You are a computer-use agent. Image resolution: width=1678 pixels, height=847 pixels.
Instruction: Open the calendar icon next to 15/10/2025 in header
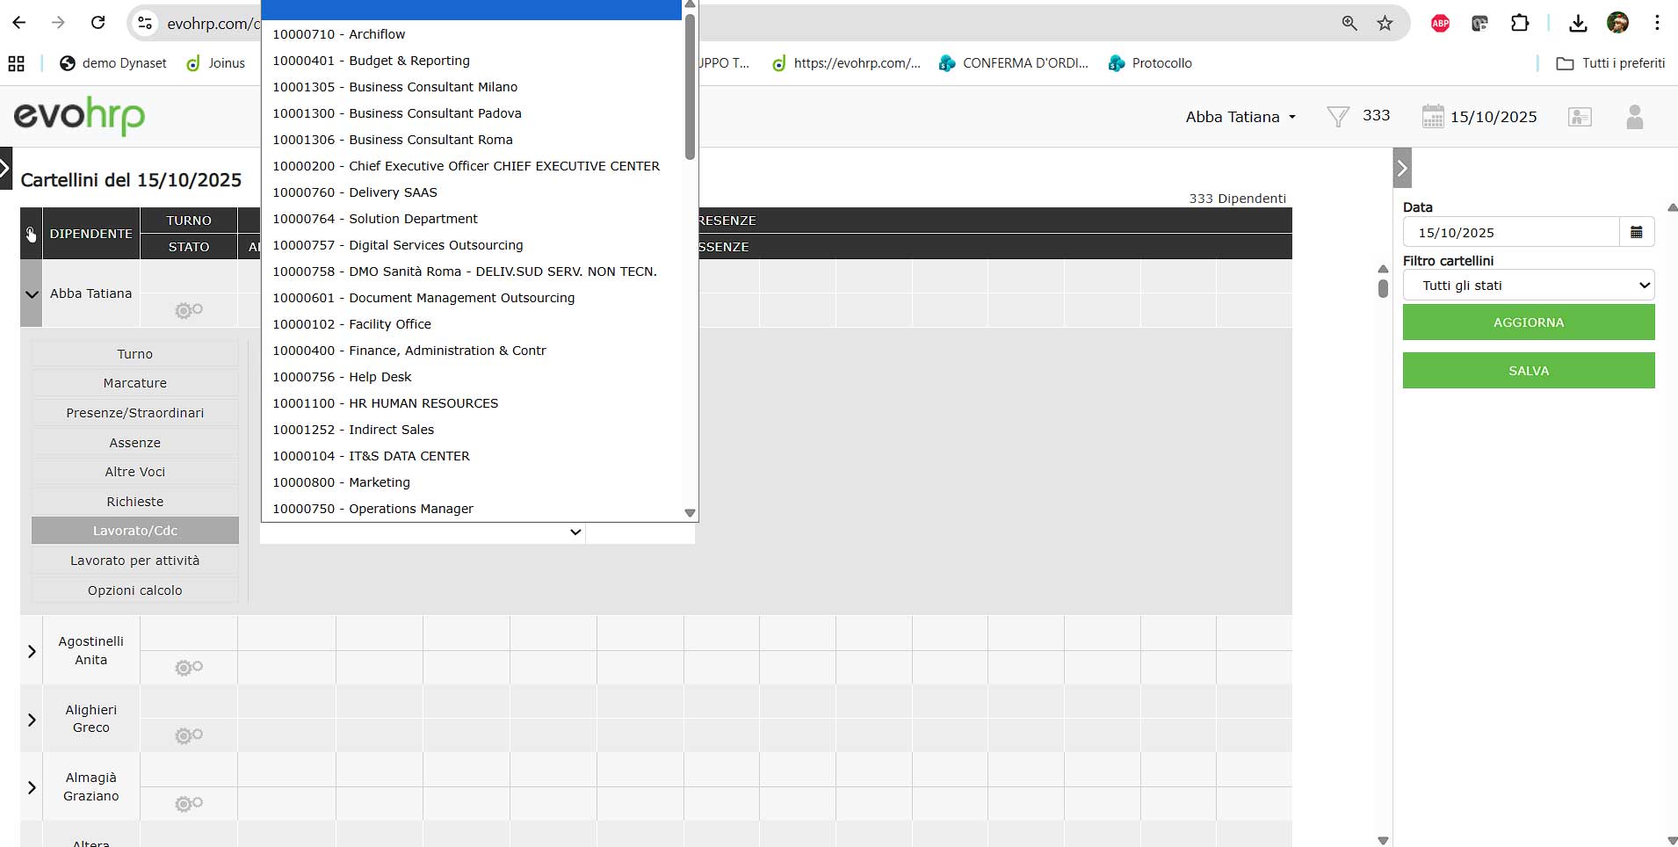click(x=1432, y=117)
